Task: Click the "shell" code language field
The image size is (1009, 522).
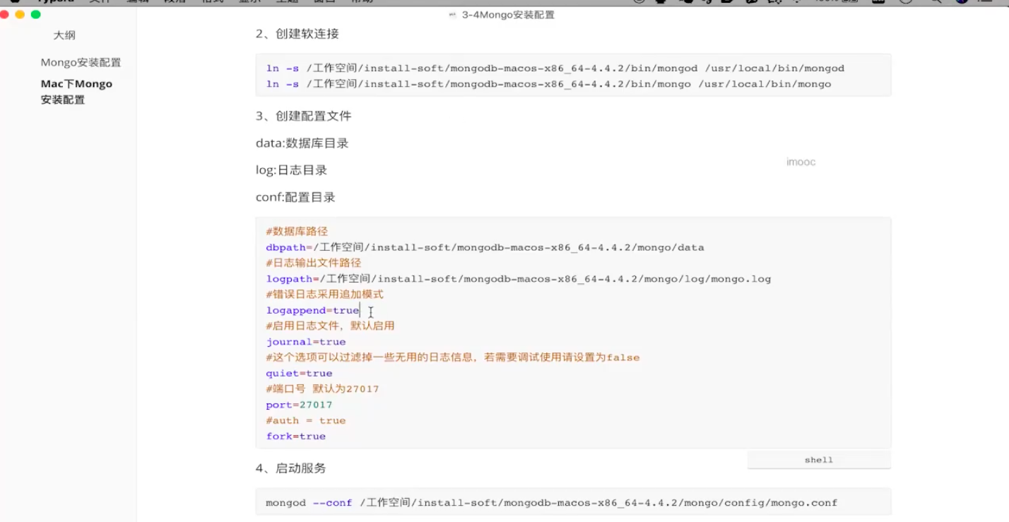Action: 819,460
